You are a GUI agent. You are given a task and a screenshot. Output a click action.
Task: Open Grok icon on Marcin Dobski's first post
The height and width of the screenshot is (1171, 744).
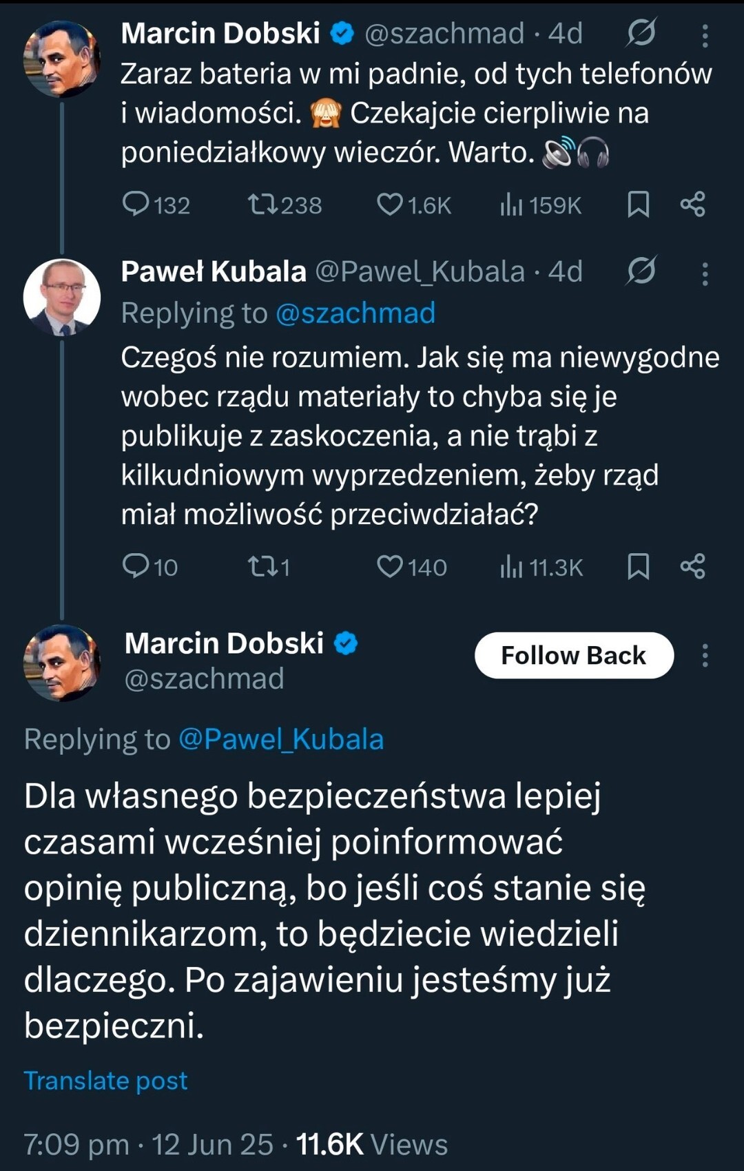(x=641, y=33)
